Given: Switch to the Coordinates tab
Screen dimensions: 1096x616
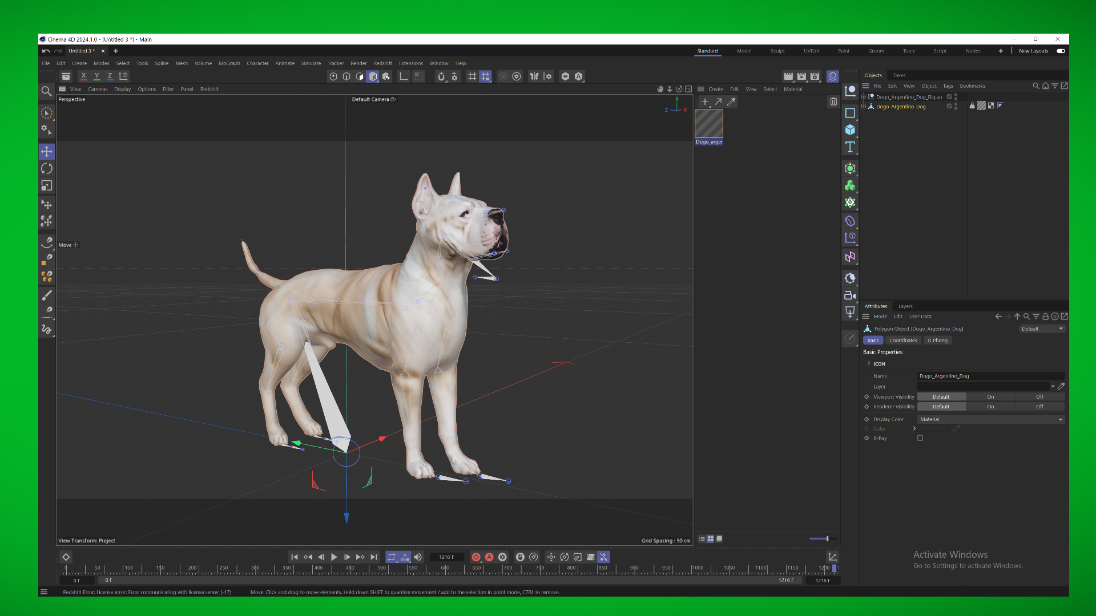Looking at the screenshot, I should pos(903,341).
